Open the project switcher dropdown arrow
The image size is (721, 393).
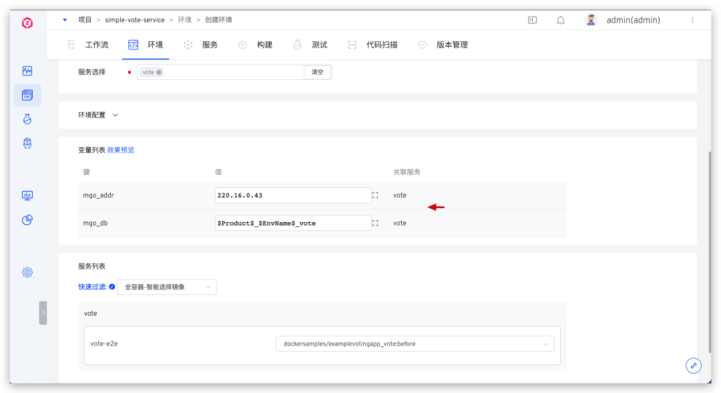65,20
